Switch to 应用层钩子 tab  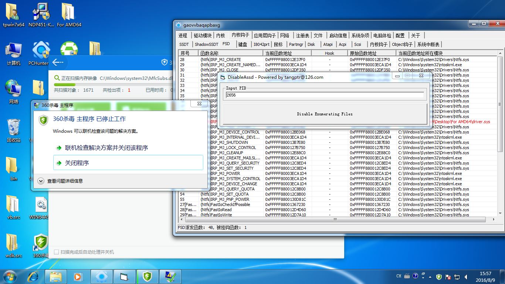point(265,35)
